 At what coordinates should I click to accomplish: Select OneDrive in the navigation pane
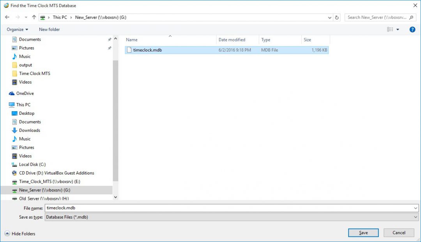pos(24,93)
